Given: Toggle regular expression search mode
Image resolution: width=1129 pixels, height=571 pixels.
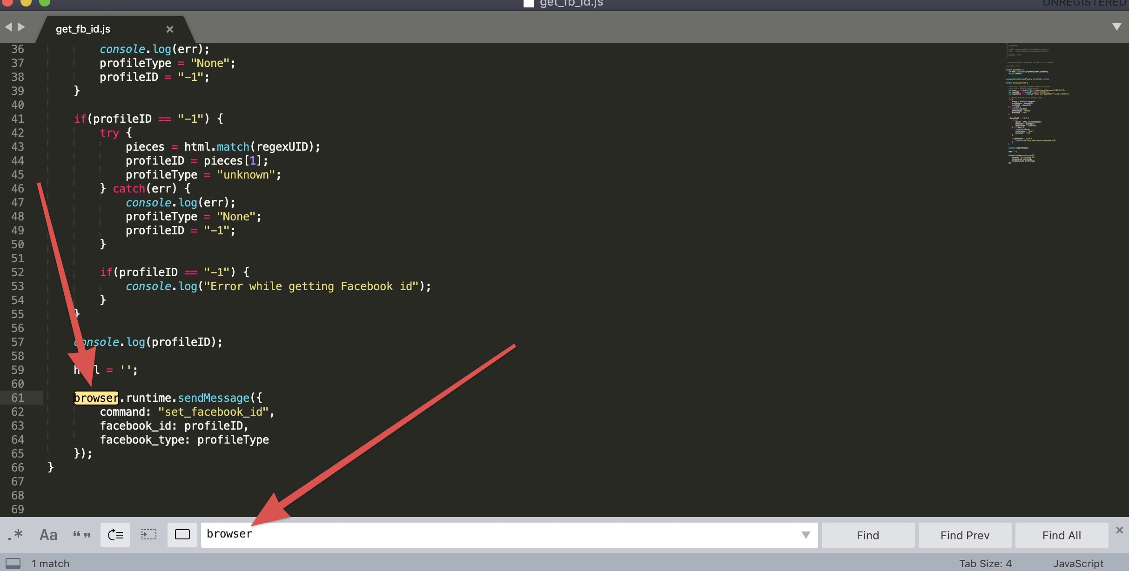Looking at the screenshot, I should point(15,535).
